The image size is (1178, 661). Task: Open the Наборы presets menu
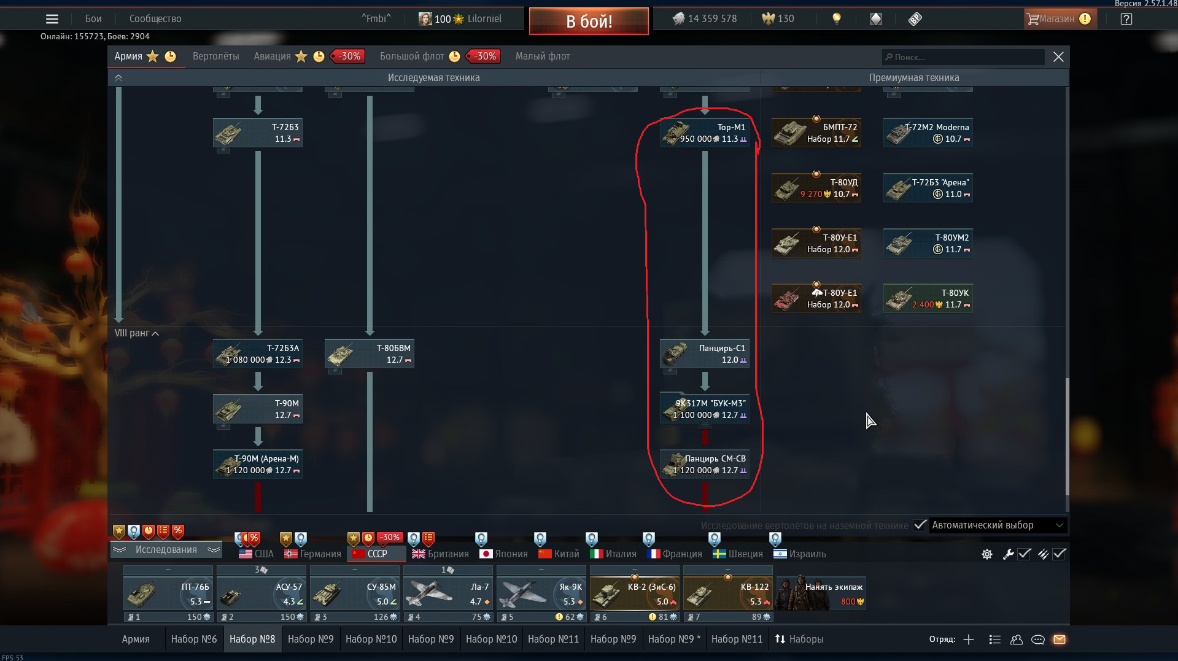pyautogui.click(x=799, y=640)
